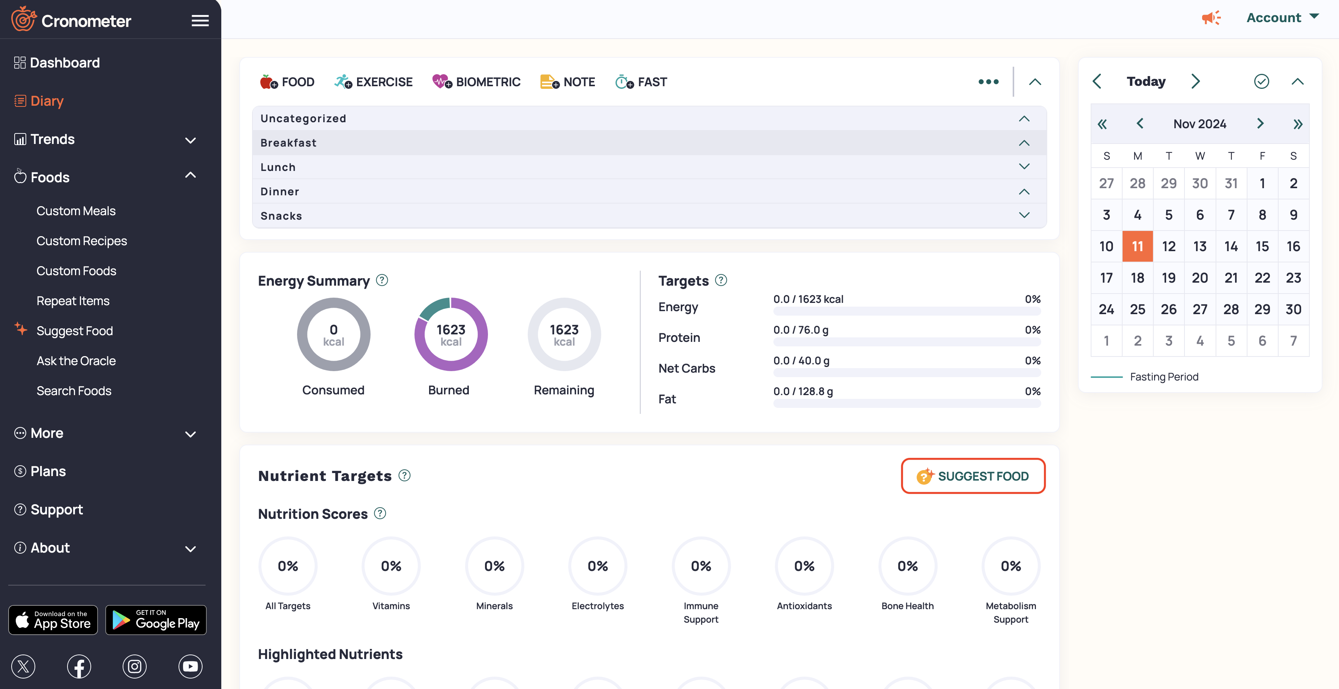Screen dimensions: 1339x689
Task: Open Cronometer Facebook page
Action: [x=79, y=667]
